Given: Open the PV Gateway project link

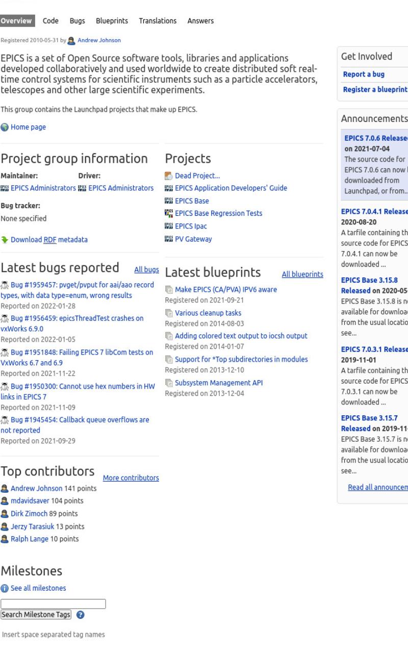Looking at the screenshot, I should pyautogui.click(x=193, y=239).
